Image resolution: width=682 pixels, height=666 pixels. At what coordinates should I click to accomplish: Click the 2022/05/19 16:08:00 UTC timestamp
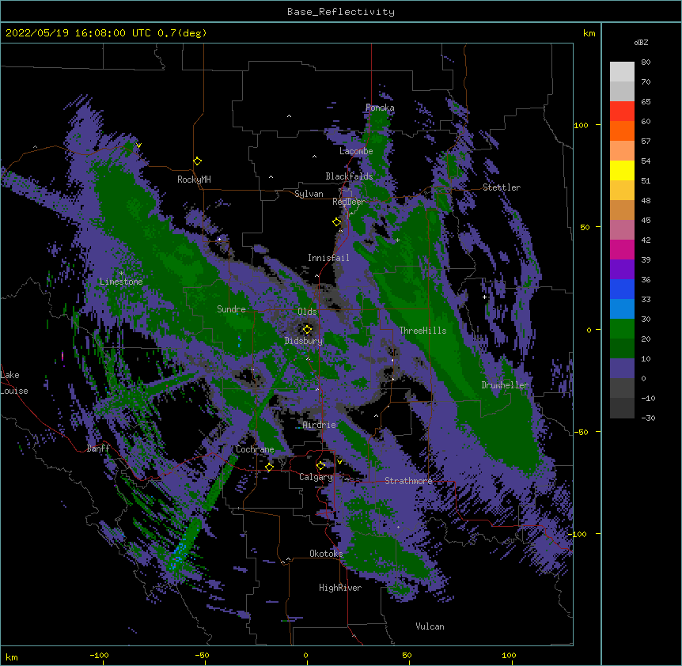point(78,33)
